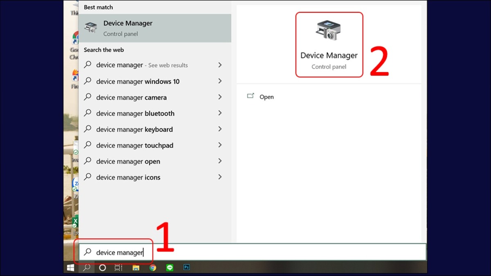Expand 'device manager icons' suggestion arrow
The height and width of the screenshot is (276, 491).
[220, 177]
